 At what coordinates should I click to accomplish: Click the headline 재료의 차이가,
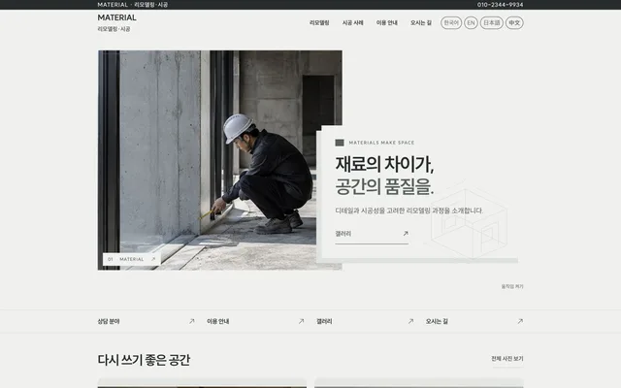384,164
